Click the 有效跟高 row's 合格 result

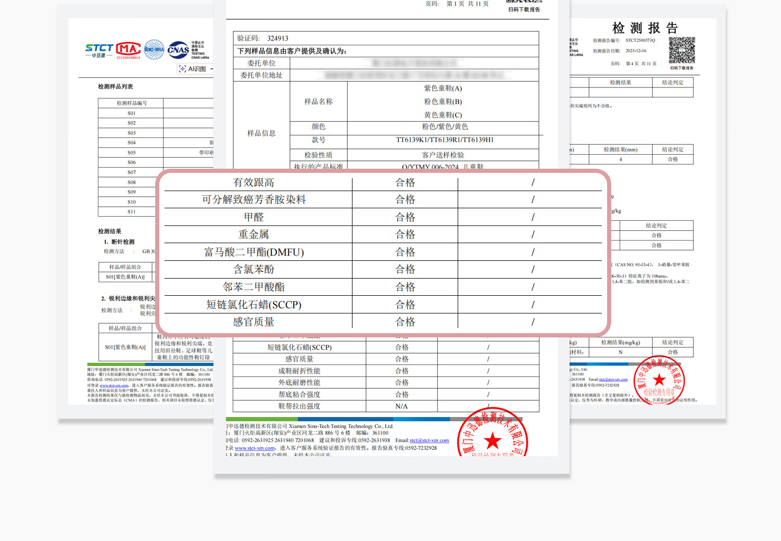[x=405, y=183]
